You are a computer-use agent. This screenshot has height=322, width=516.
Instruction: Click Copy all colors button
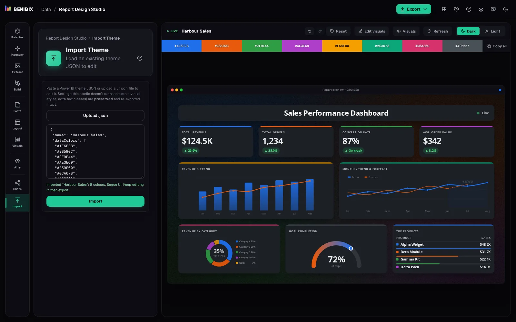497,46
